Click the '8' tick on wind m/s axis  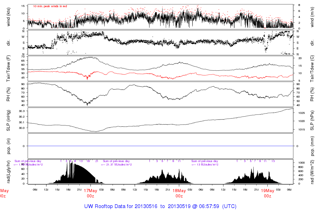[299, 5]
